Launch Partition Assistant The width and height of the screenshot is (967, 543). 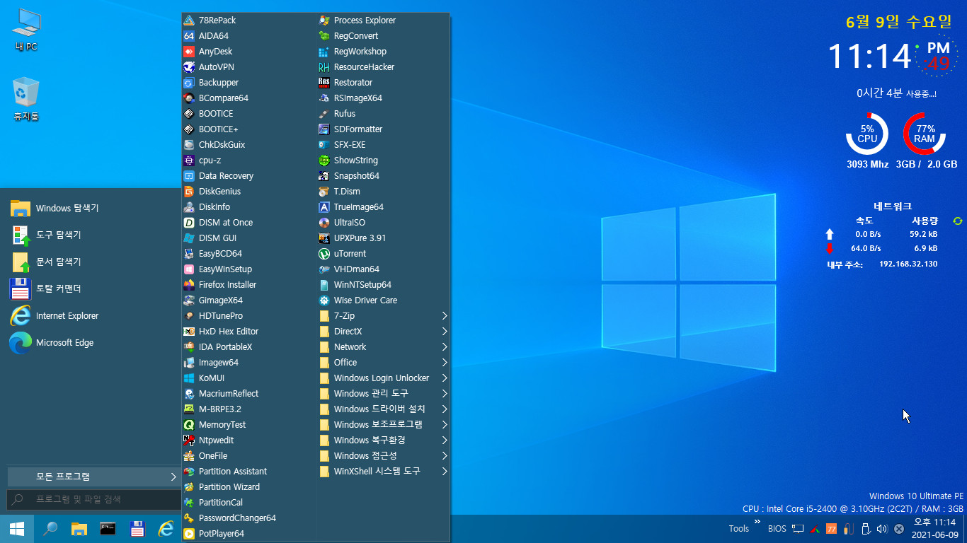click(248, 472)
